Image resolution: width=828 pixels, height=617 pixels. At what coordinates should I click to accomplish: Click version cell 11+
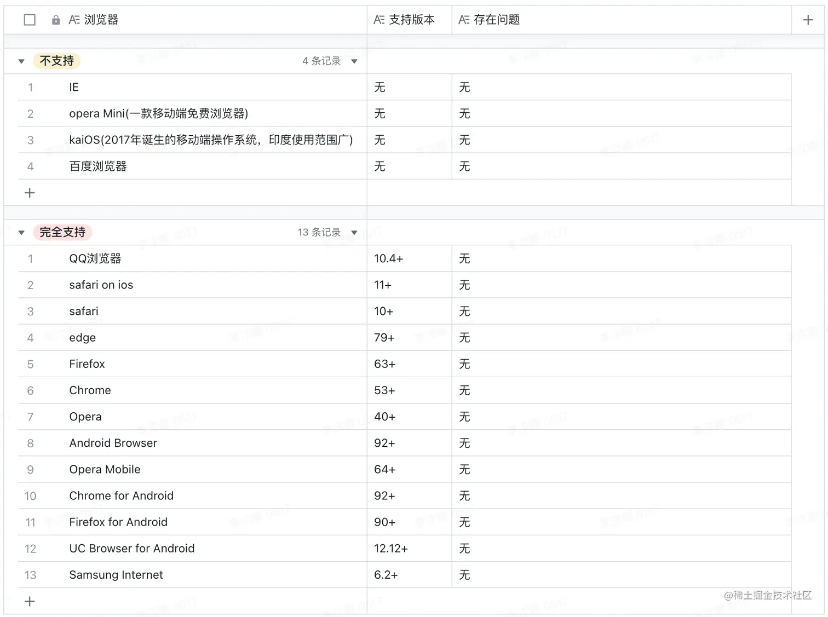(x=409, y=285)
